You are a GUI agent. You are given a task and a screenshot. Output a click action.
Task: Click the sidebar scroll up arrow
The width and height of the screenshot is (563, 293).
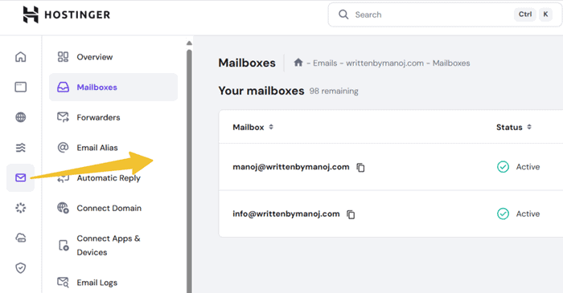pos(189,43)
